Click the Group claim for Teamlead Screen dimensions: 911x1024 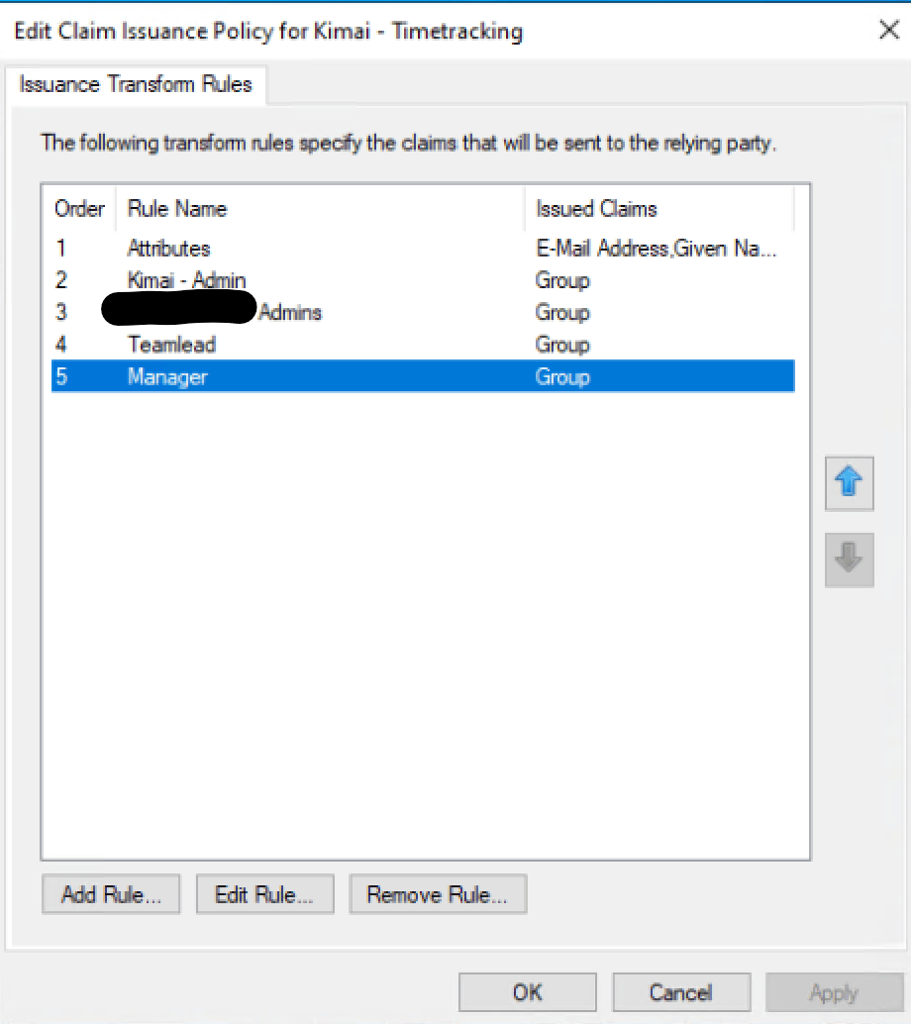(x=561, y=345)
